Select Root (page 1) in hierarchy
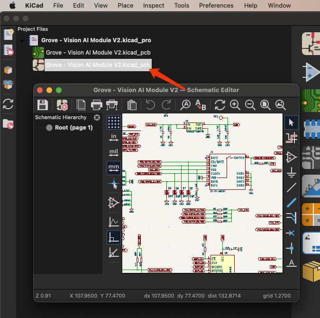The height and width of the screenshot is (318, 320). (73, 128)
